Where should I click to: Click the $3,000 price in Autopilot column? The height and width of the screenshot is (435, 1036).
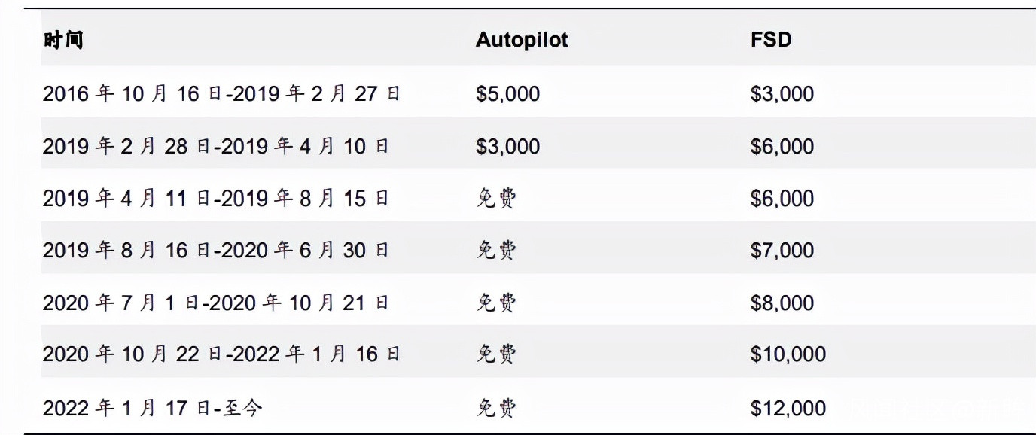point(507,146)
